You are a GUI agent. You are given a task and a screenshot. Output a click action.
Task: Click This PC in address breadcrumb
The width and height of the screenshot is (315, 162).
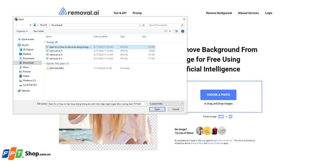click(44, 25)
